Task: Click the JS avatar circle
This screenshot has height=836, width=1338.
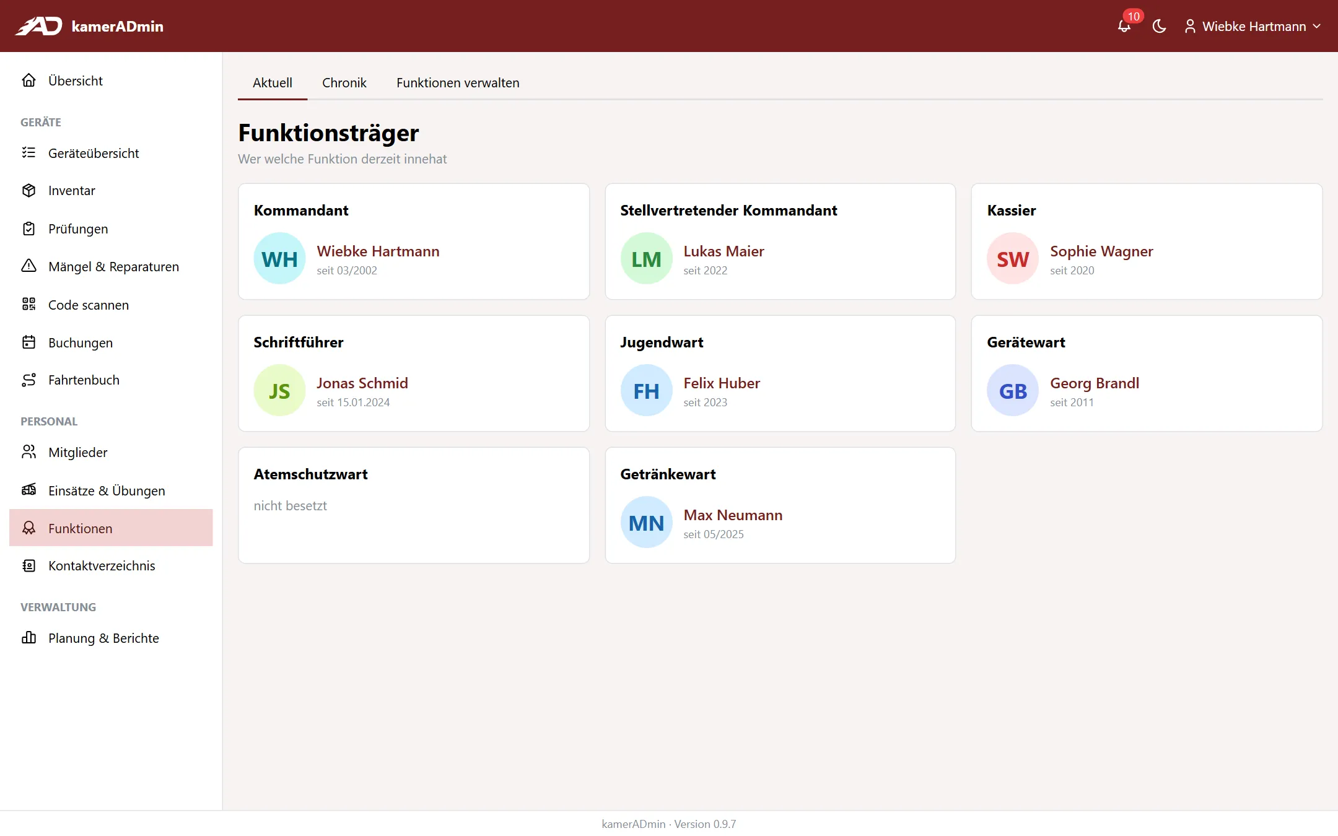Action: tap(279, 390)
